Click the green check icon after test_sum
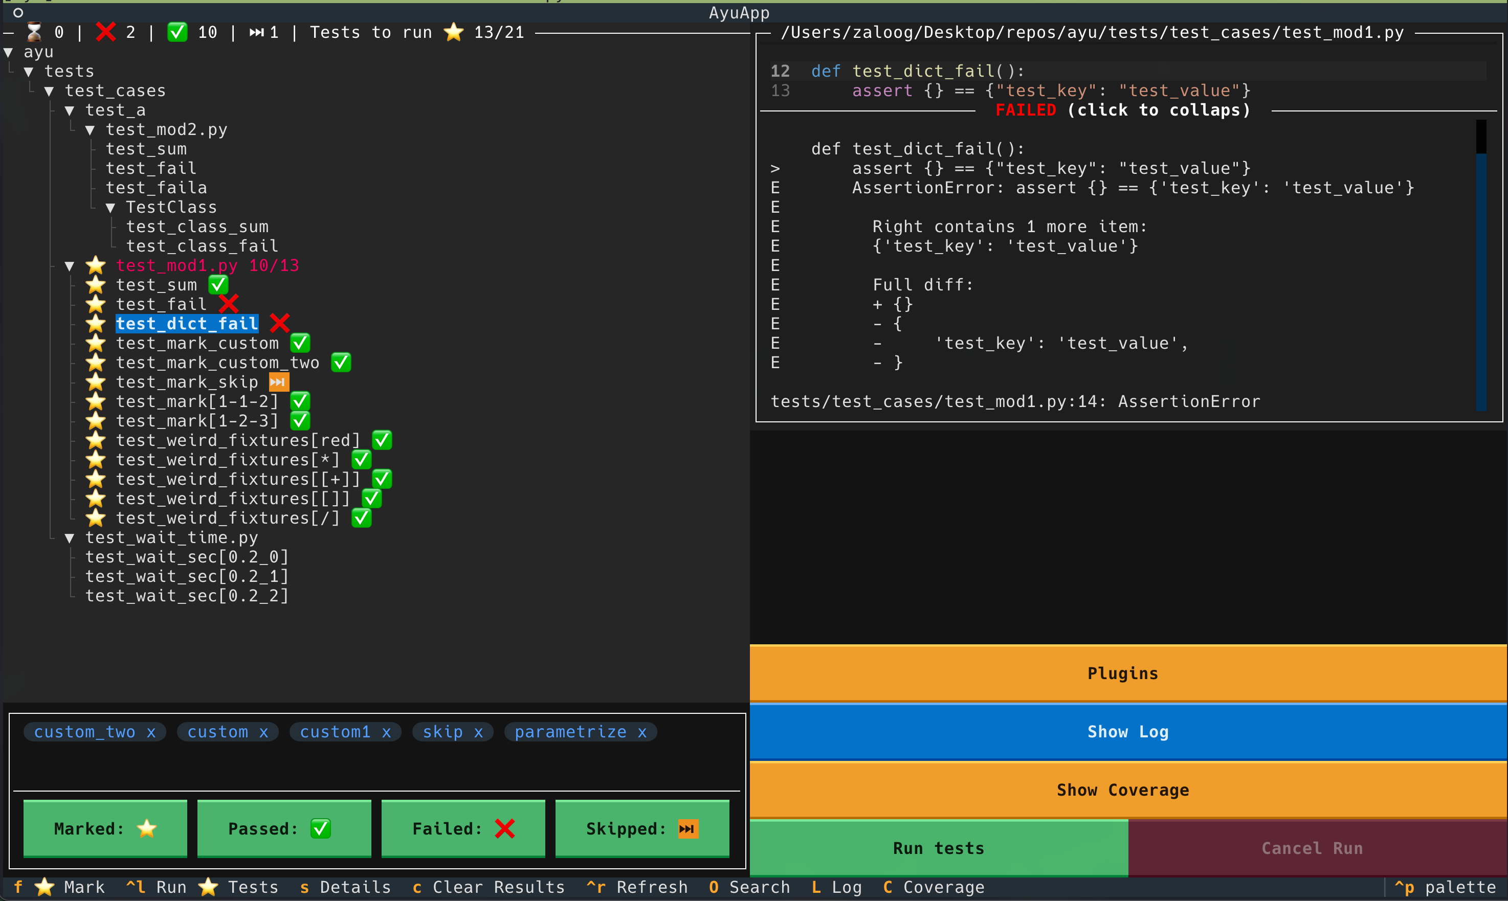Image resolution: width=1508 pixels, height=901 pixels. (218, 284)
